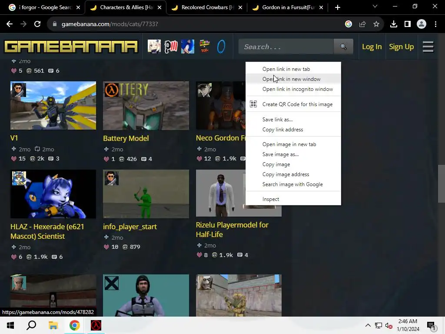
Task: Open Half-Life app in taskbar
Action: coord(96,325)
